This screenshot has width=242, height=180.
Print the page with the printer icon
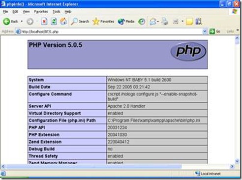(x=165, y=21)
